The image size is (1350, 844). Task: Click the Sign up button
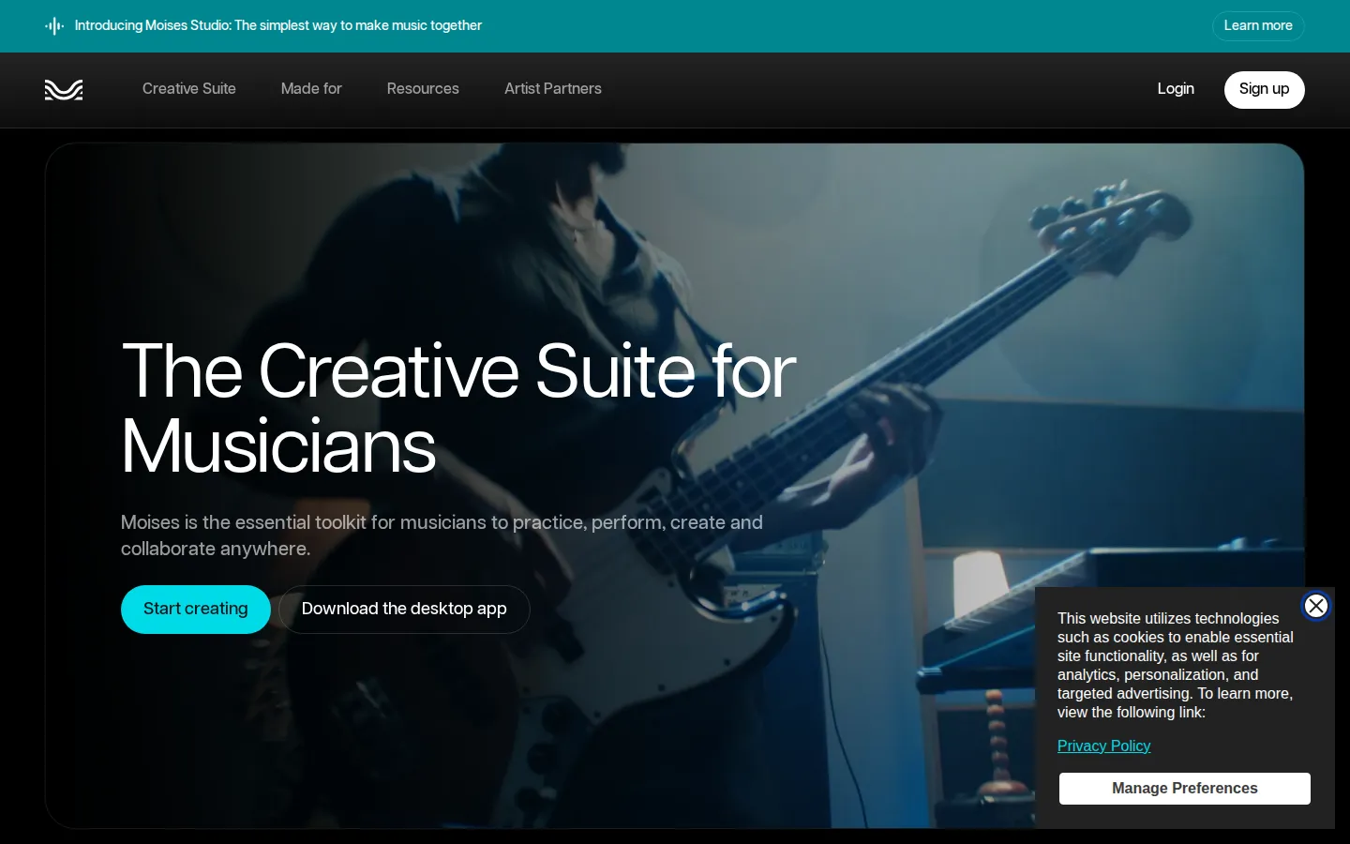pyautogui.click(x=1264, y=90)
